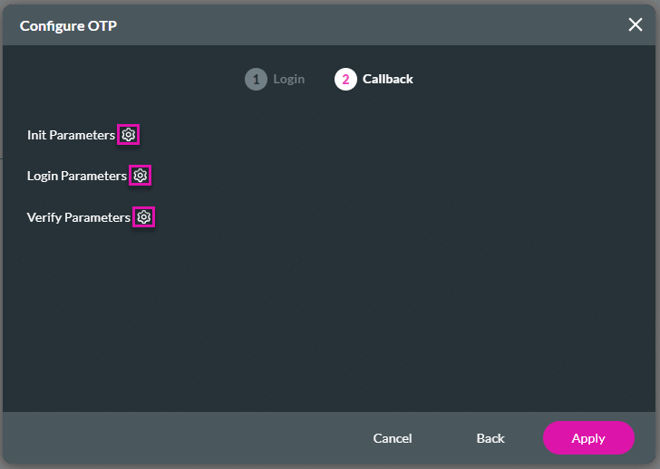Open Init Parameters gear settings
660x469 pixels.
129,135
